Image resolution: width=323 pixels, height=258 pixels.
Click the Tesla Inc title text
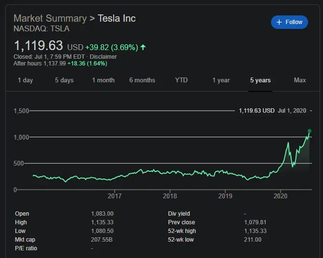click(116, 19)
